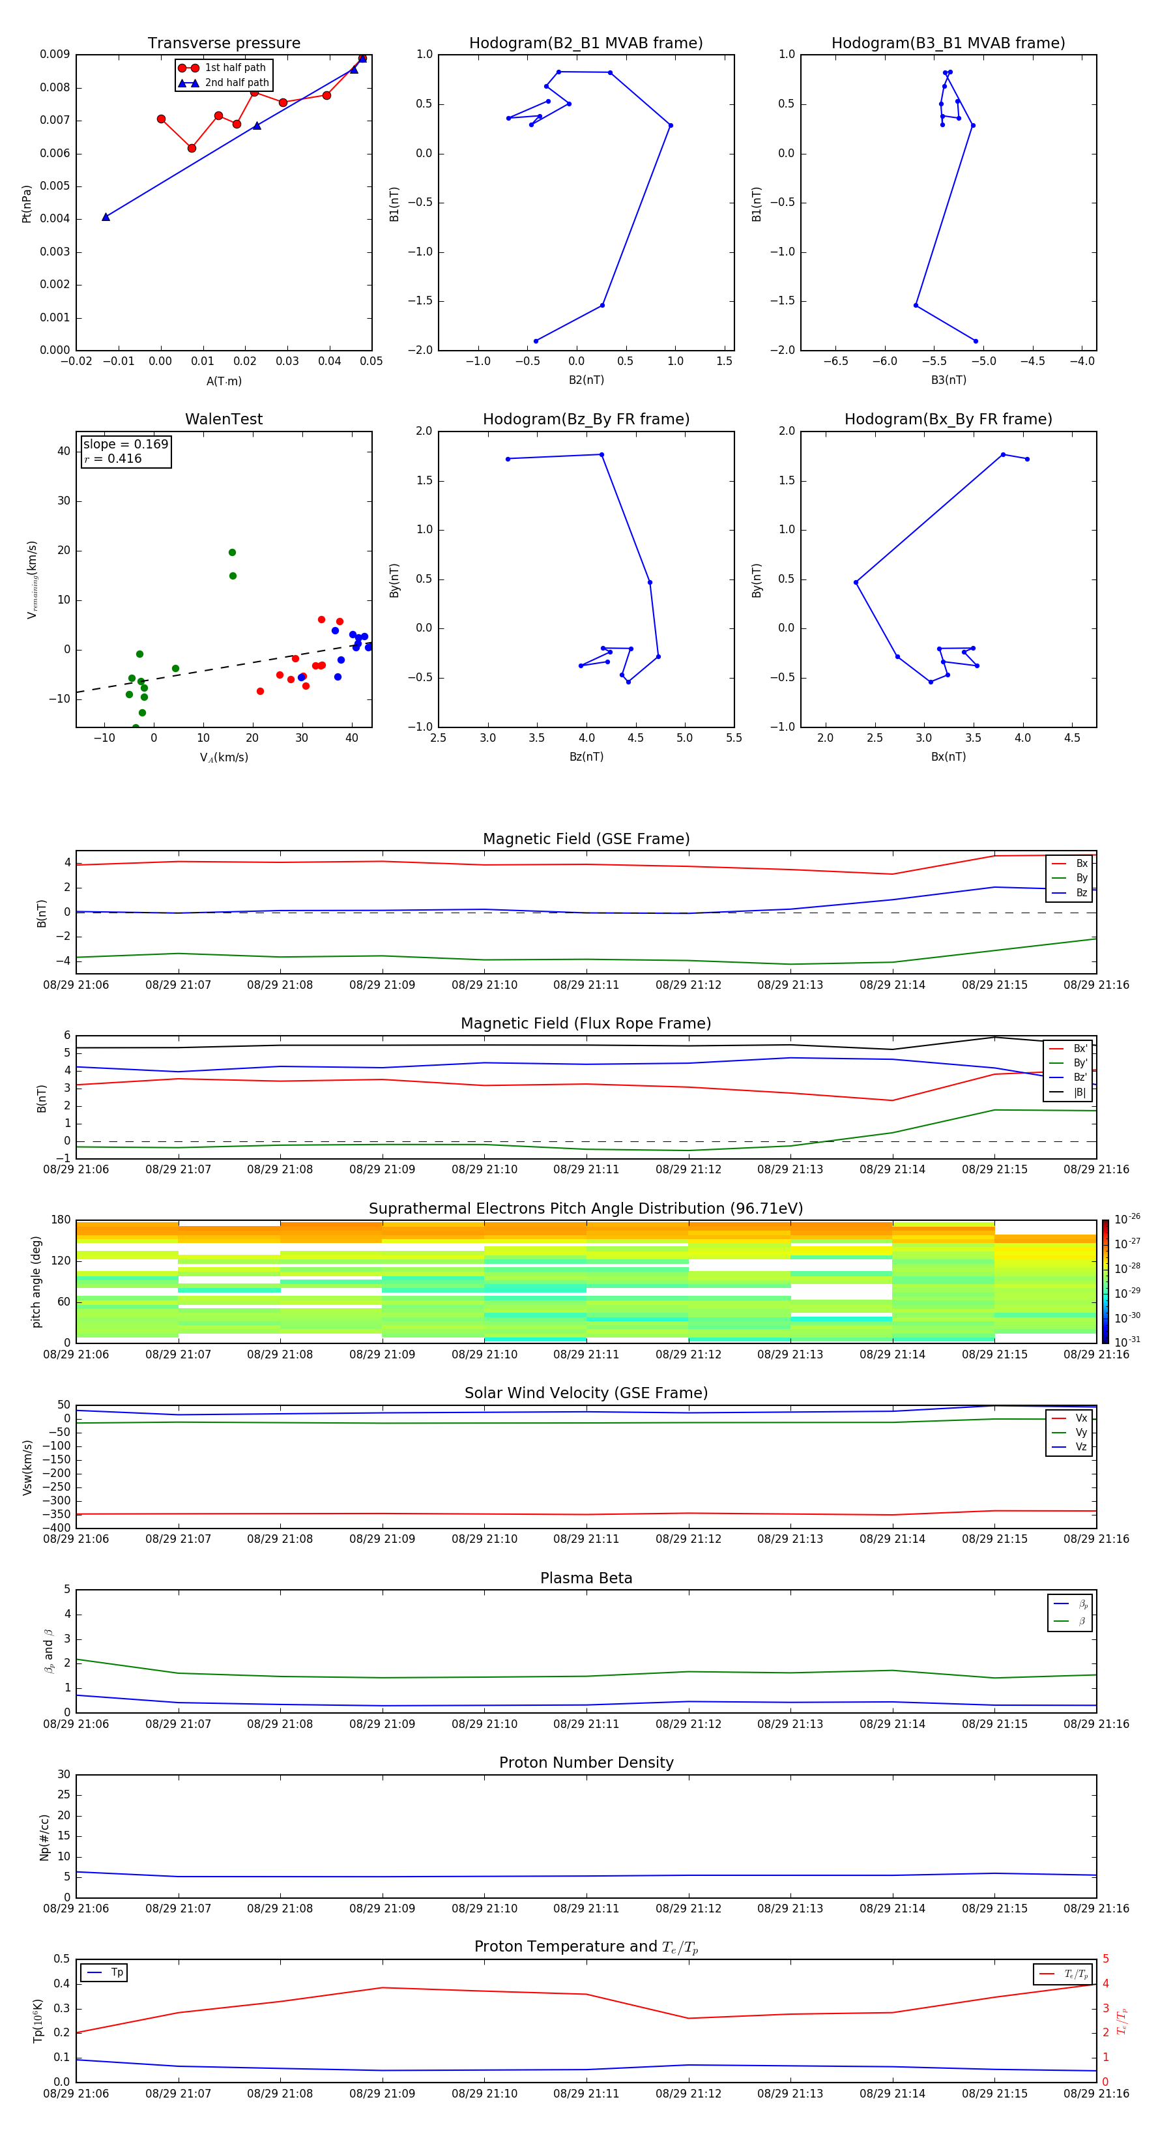The width and height of the screenshot is (1173, 2151).
Task: Click the "Tp(10^6K)" y-axis label
Action: click(38, 2021)
